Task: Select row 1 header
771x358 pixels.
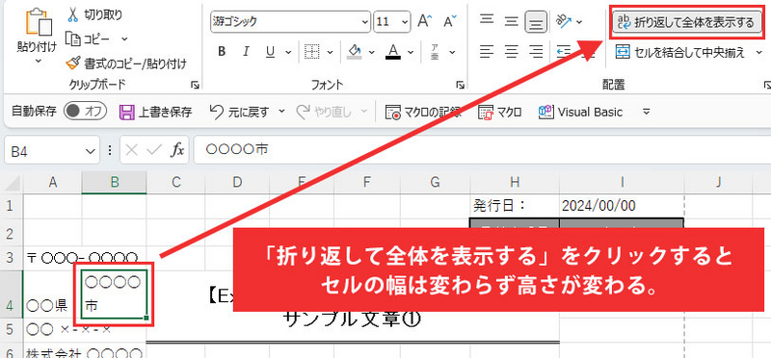Action: (12, 206)
